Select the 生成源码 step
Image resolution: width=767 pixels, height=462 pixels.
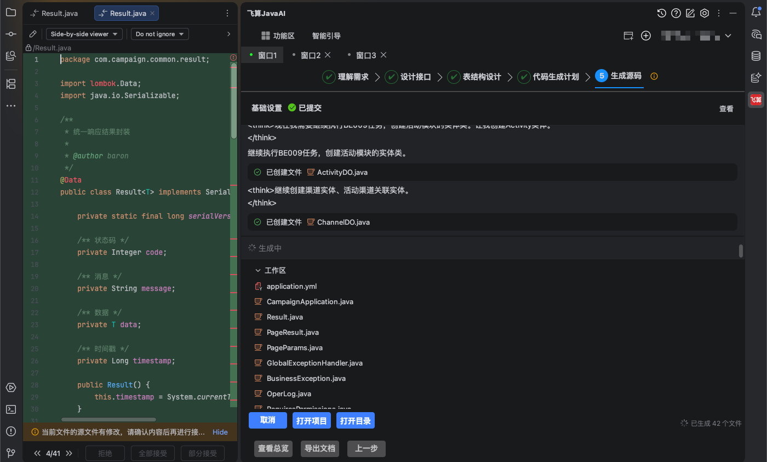pyautogui.click(x=619, y=76)
